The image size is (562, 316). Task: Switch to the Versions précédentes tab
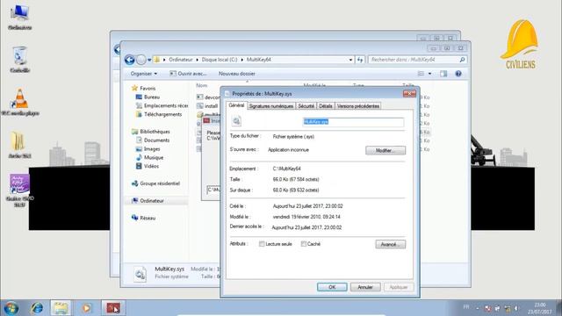pos(358,106)
